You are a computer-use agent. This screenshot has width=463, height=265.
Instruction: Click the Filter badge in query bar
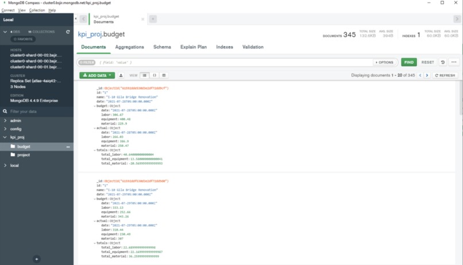pos(87,63)
